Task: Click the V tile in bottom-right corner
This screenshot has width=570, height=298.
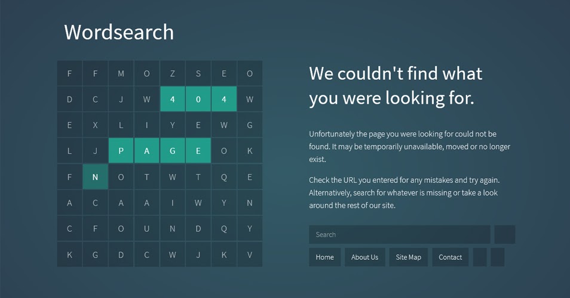Action: 250,254
